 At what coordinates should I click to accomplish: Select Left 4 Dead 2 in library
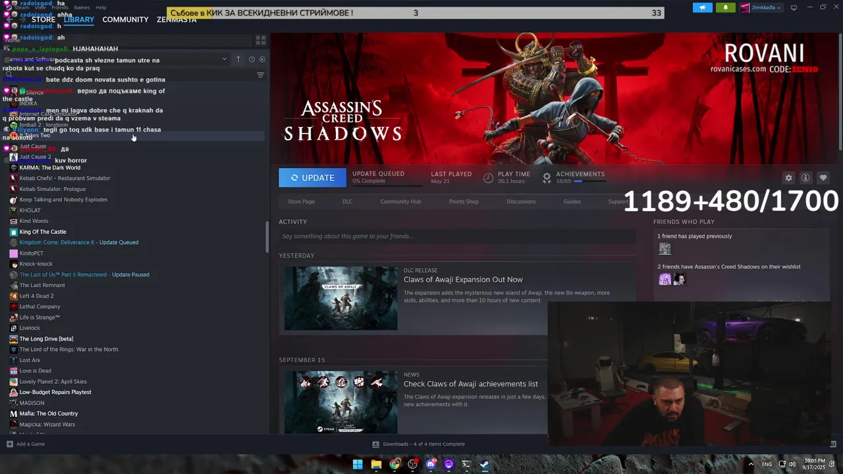coord(36,296)
